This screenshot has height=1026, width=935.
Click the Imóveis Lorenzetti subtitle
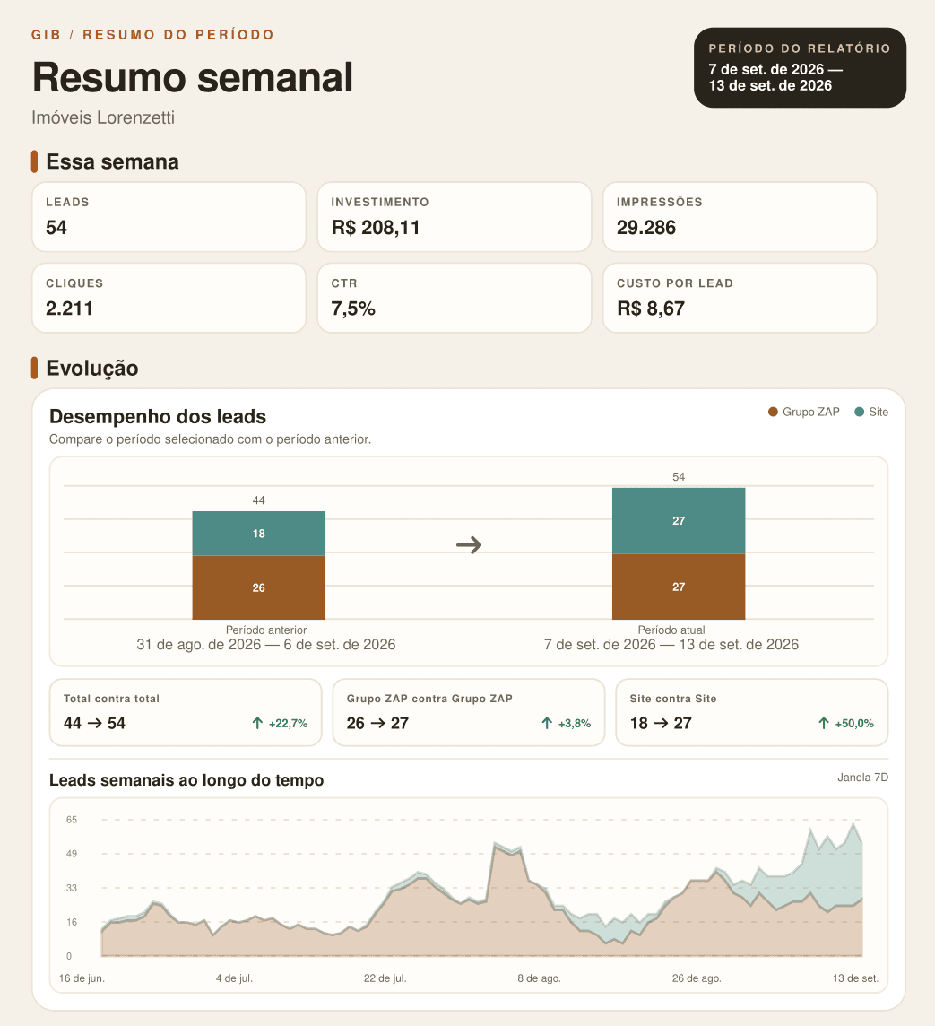(x=103, y=117)
